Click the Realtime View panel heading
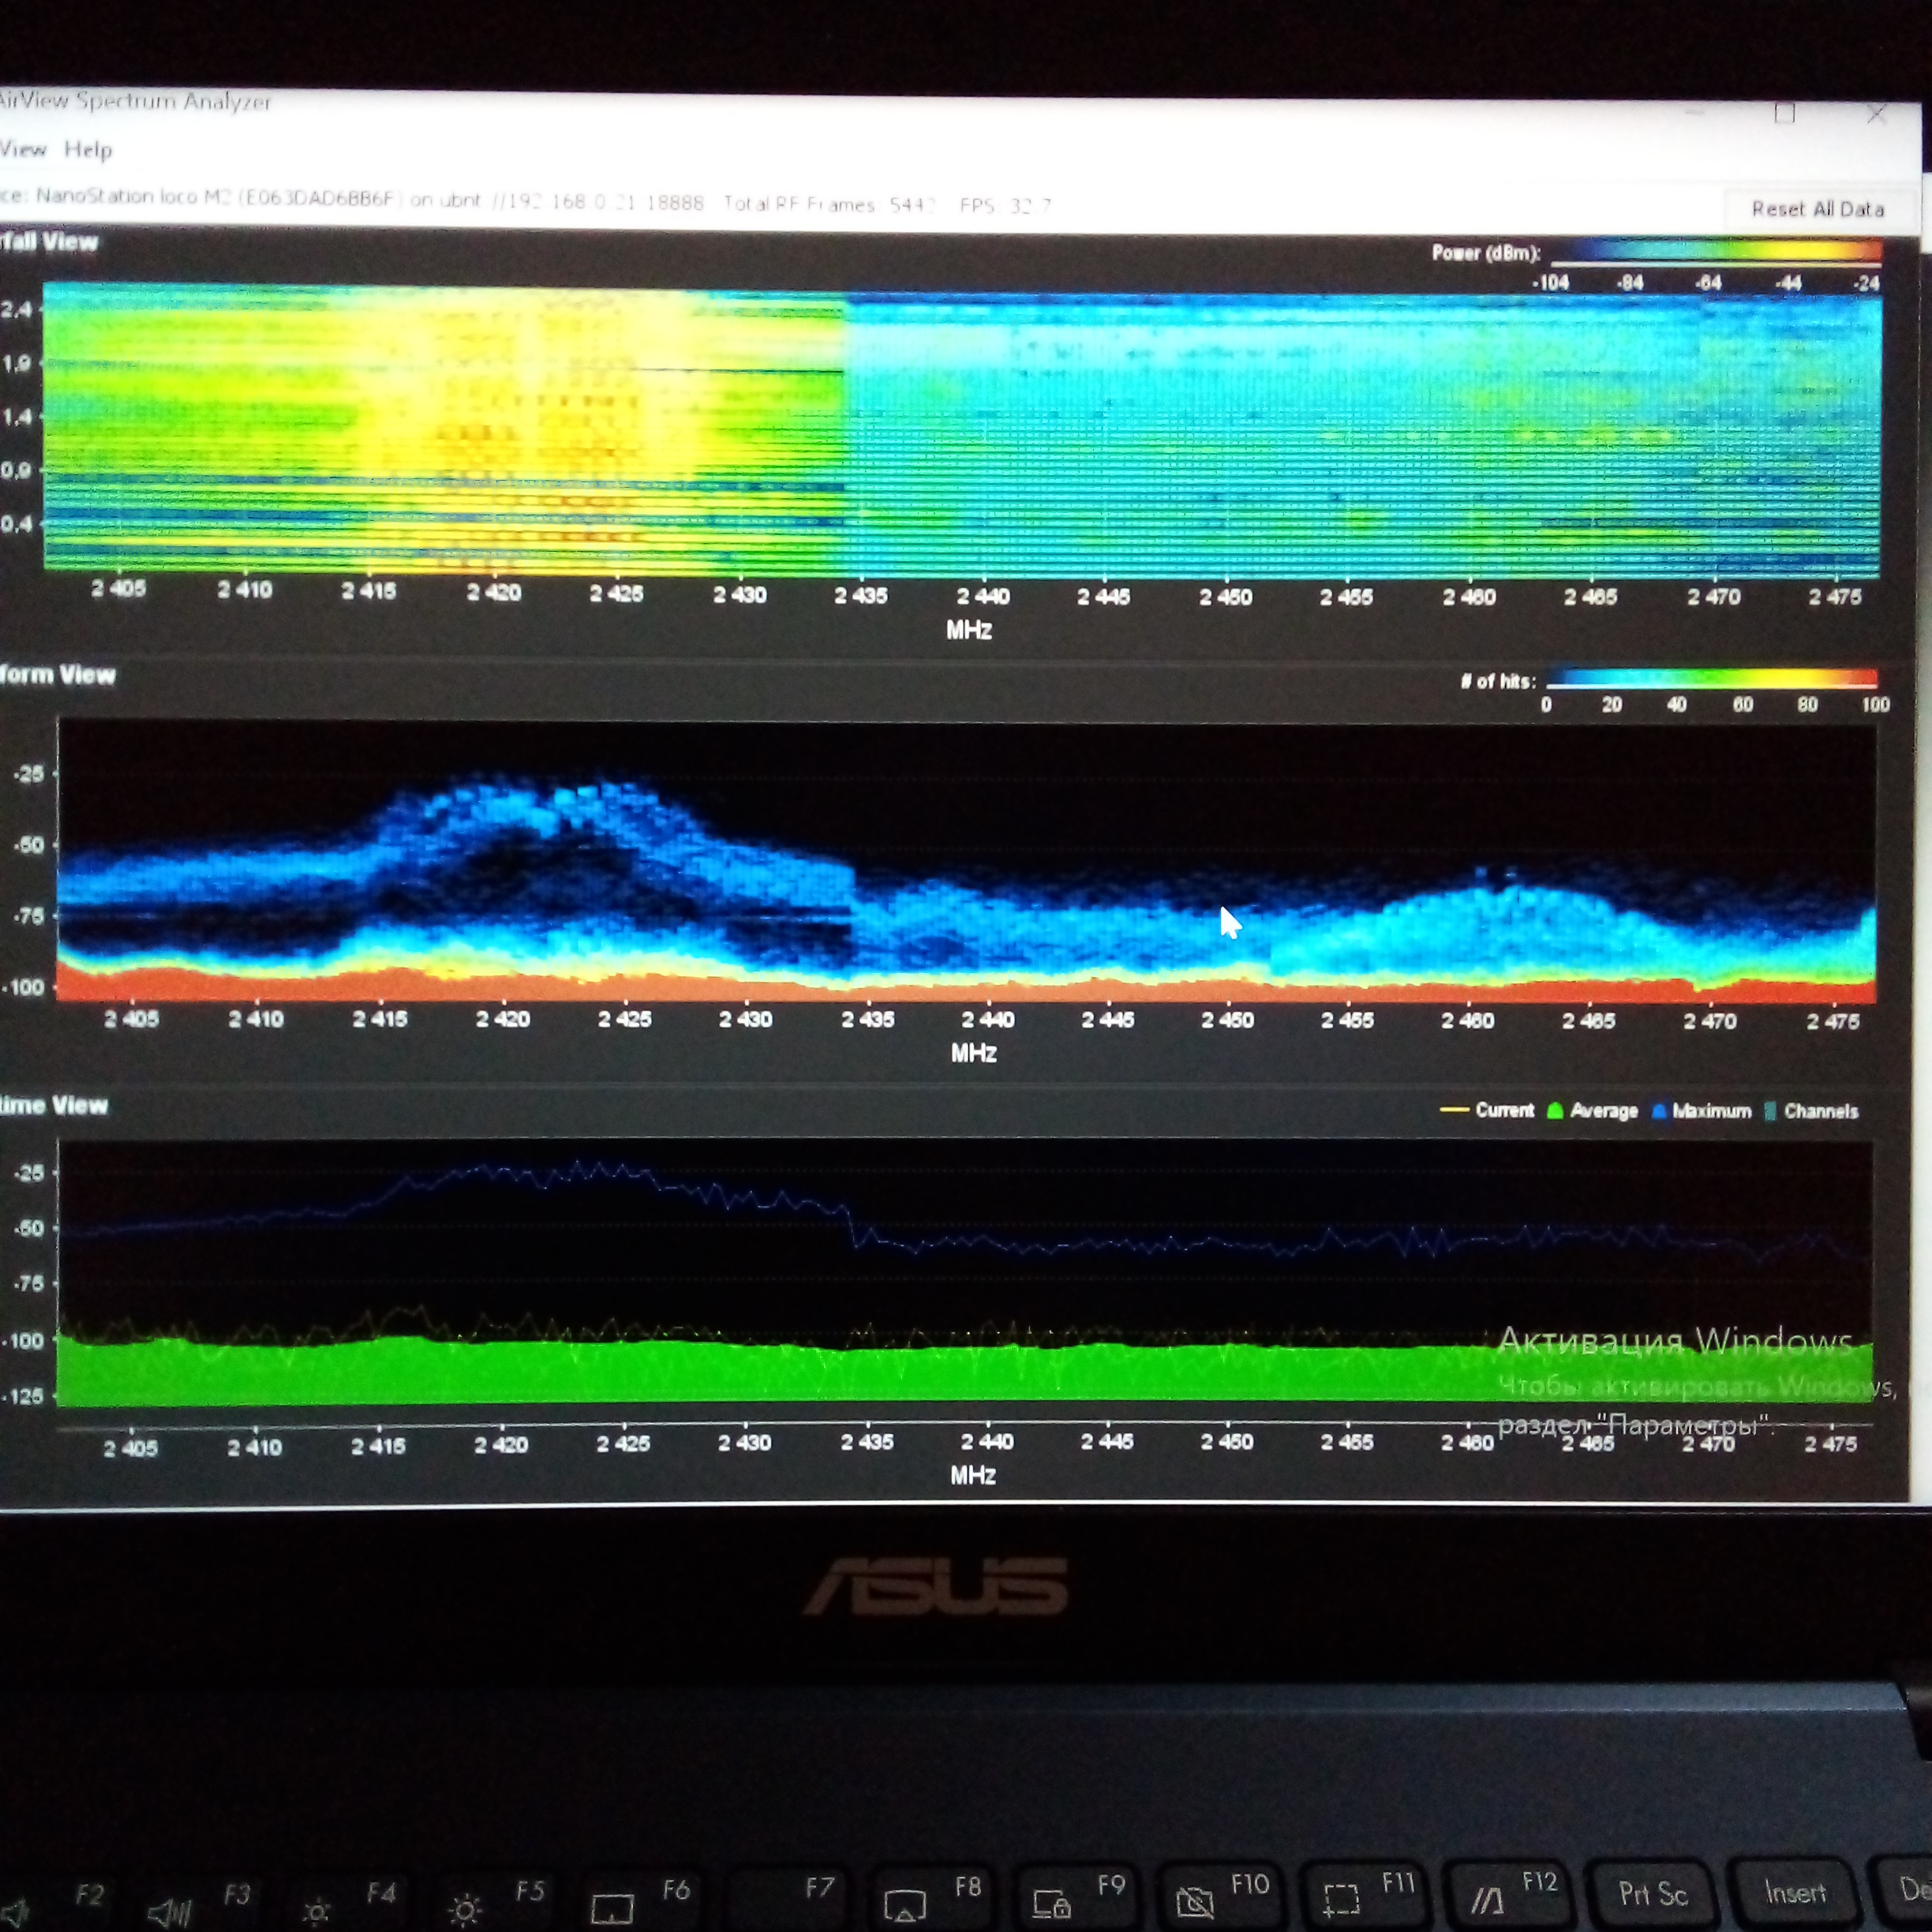Viewport: 1932px width, 1932px height. (x=53, y=1105)
